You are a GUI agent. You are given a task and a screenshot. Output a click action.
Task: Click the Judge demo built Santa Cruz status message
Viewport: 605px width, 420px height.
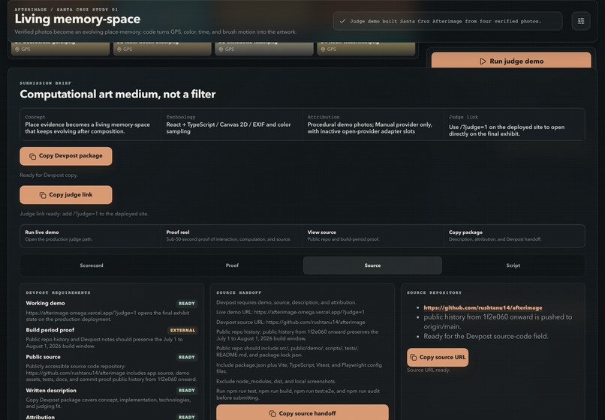[447, 21]
